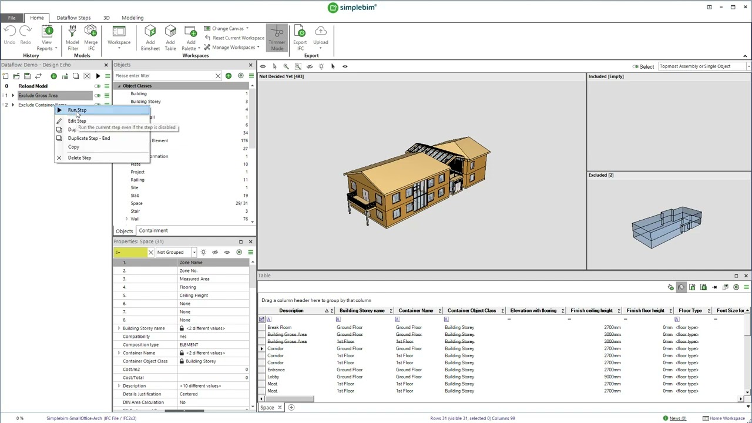Click the new dataflow icon
The height and width of the screenshot is (423, 752).
pos(5,76)
